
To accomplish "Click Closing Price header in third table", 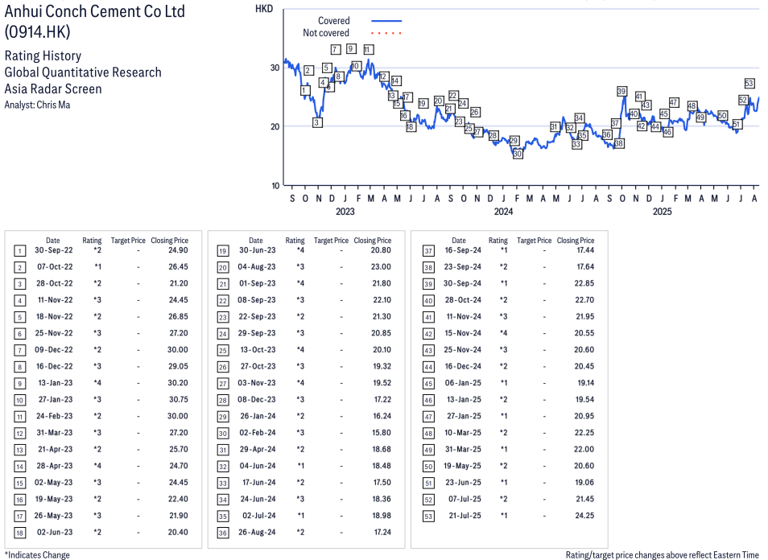I will tap(576, 241).
